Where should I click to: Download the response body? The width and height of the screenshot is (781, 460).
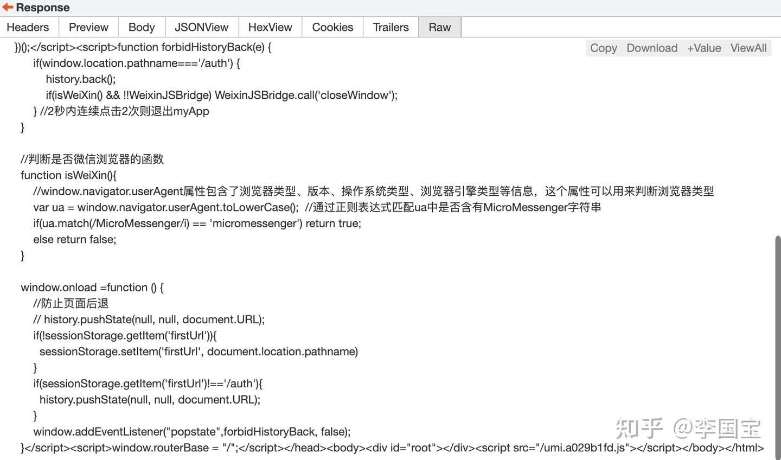coord(652,48)
